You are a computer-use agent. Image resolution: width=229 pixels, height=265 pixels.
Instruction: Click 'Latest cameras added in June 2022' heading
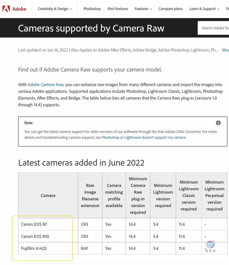[81, 163]
